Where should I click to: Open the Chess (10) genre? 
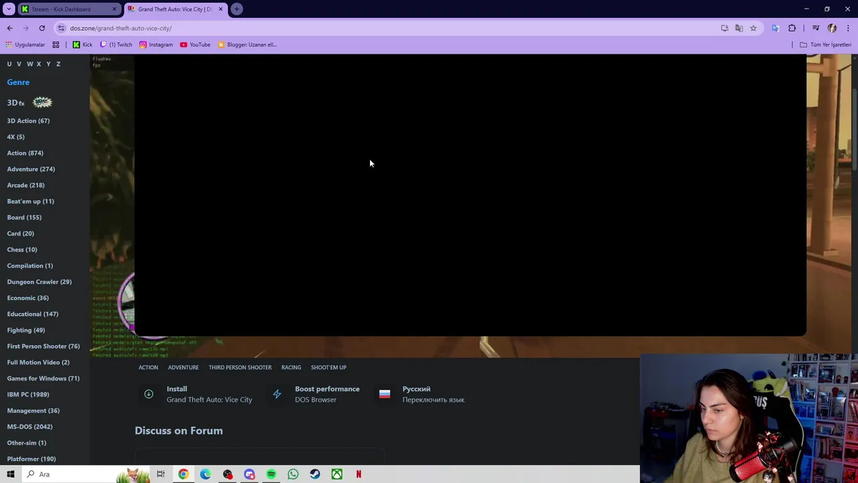22,250
